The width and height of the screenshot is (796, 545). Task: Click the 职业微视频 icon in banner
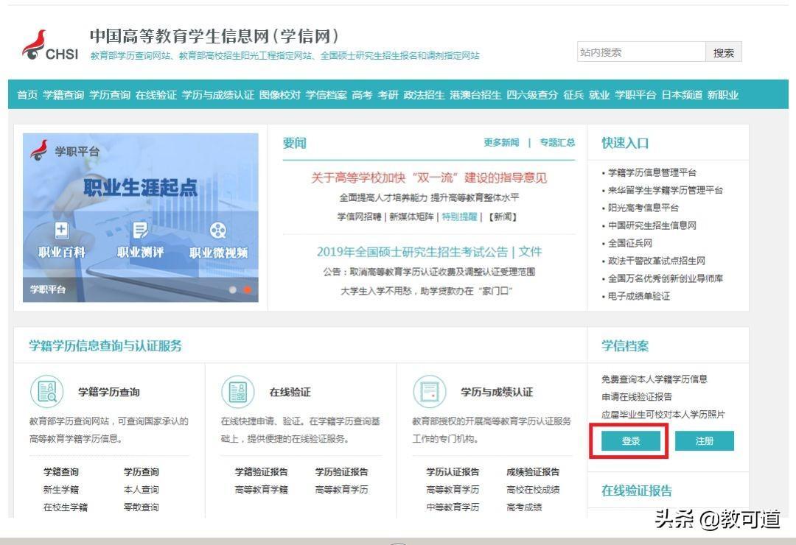click(x=218, y=230)
